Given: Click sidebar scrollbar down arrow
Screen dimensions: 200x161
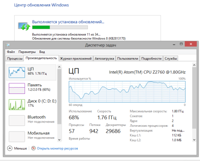Looking at the screenshot, I should point(59,140).
